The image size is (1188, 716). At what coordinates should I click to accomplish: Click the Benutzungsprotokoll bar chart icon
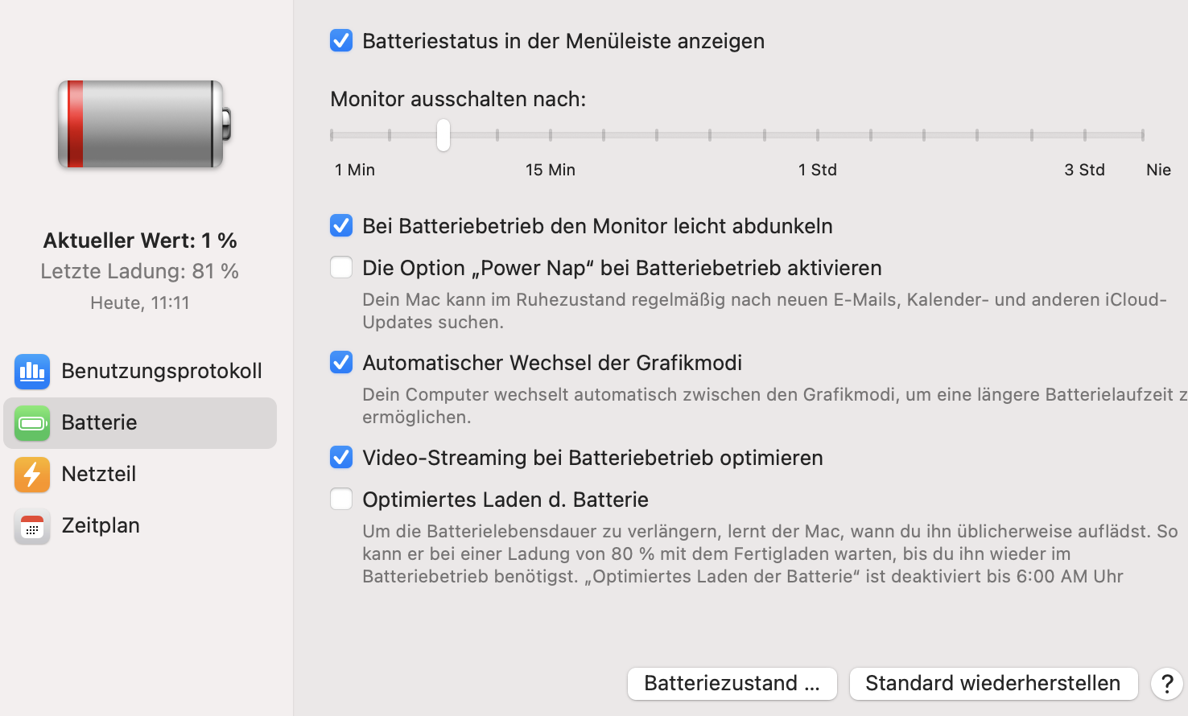32,371
